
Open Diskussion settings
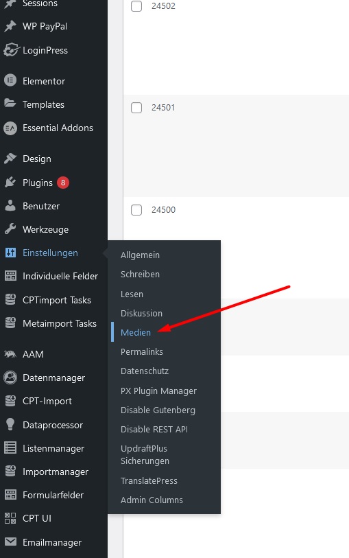[x=141, y=314]
